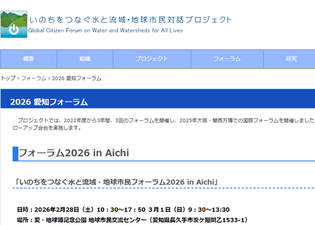315x225 pixels.
Task: Click the 場所 venue address line
Action: click(x=132, y=219)
